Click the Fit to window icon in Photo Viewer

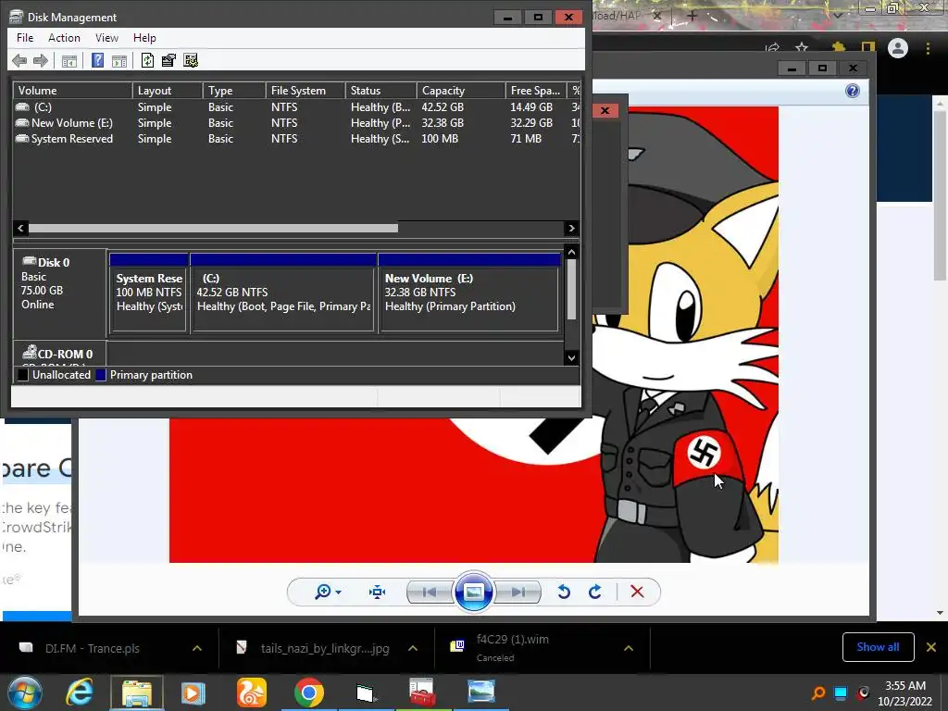(x=378, y=592)
